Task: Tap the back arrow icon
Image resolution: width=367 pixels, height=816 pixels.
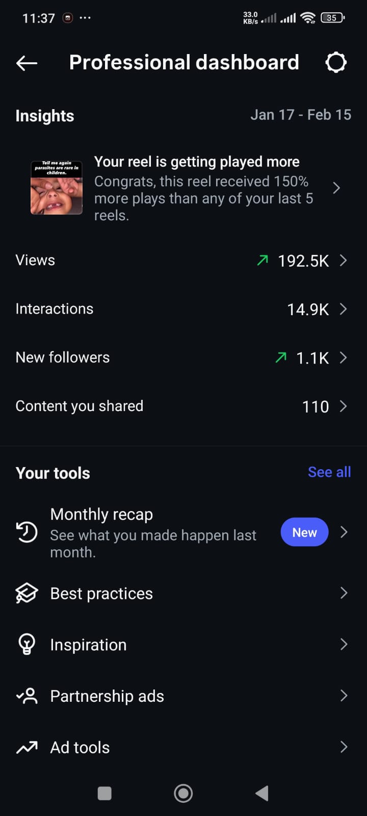Action: pyautogui.click(x=27, y=63)
